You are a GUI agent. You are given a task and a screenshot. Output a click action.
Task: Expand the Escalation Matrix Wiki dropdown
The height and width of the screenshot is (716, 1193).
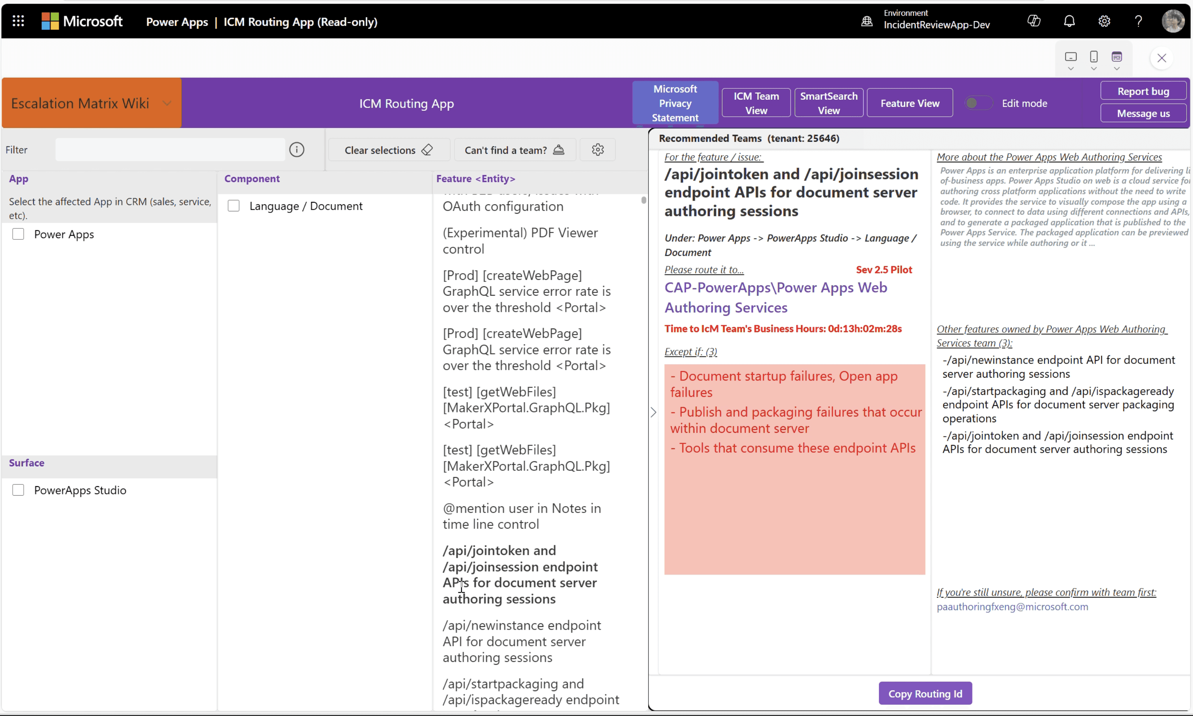tap(166, 103)
